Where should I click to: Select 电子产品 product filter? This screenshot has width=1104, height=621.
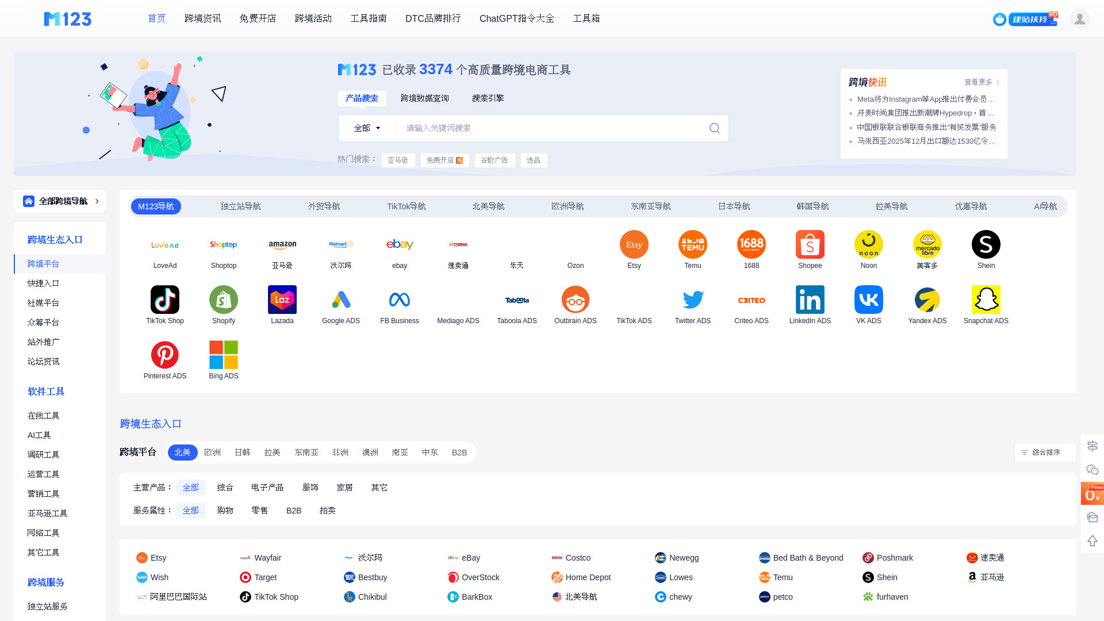267,488
